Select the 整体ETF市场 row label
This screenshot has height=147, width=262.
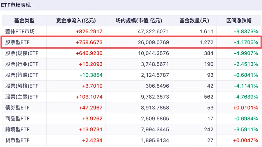click(x=20, y=31)
